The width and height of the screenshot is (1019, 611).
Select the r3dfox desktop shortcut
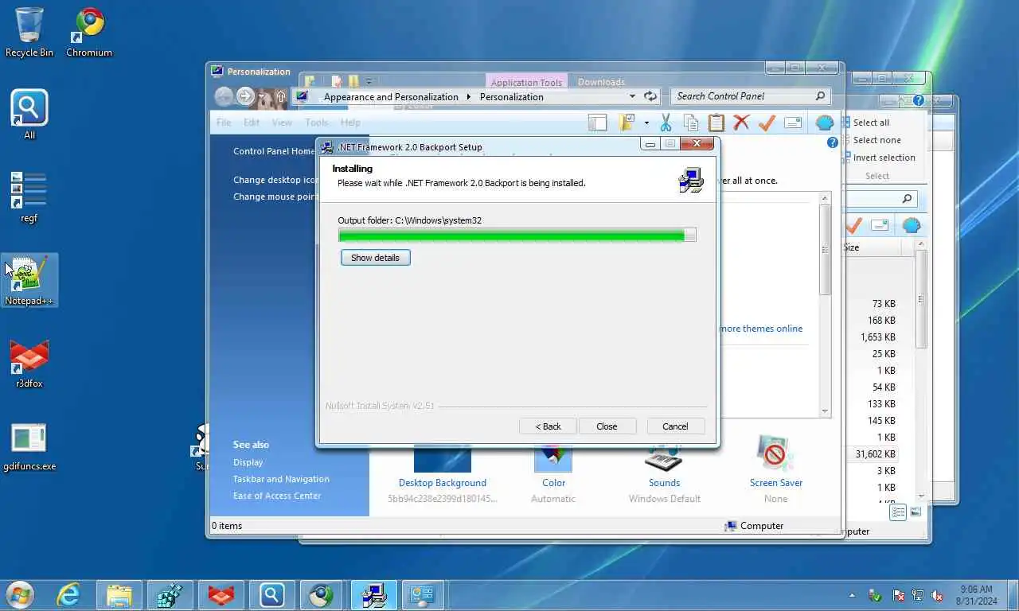click(x=29, y=364)
